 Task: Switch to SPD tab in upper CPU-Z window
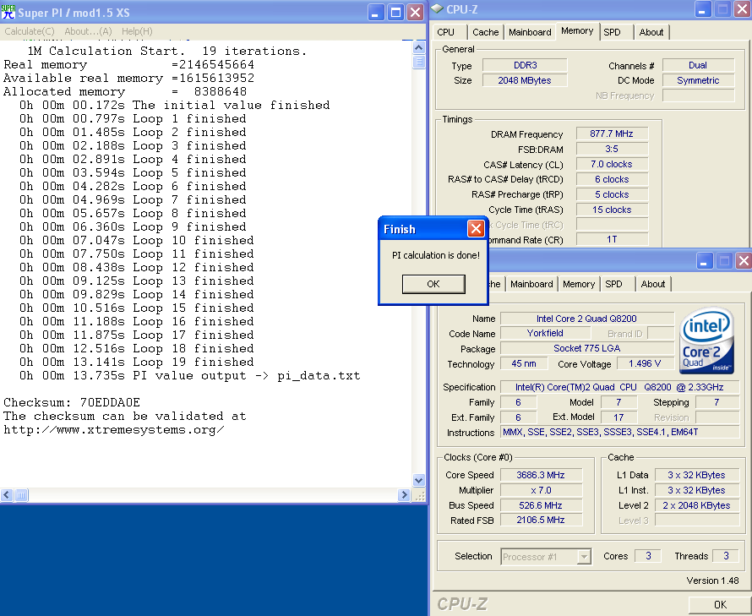[x=612, y=32]
